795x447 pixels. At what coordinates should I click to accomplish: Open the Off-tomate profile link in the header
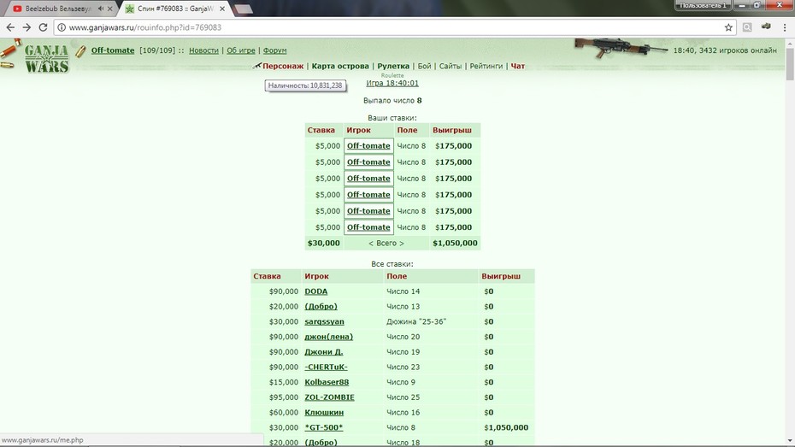coord(113,50)
